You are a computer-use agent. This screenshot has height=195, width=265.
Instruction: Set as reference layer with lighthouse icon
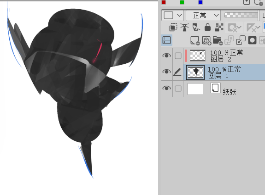(x=184, y=27)
